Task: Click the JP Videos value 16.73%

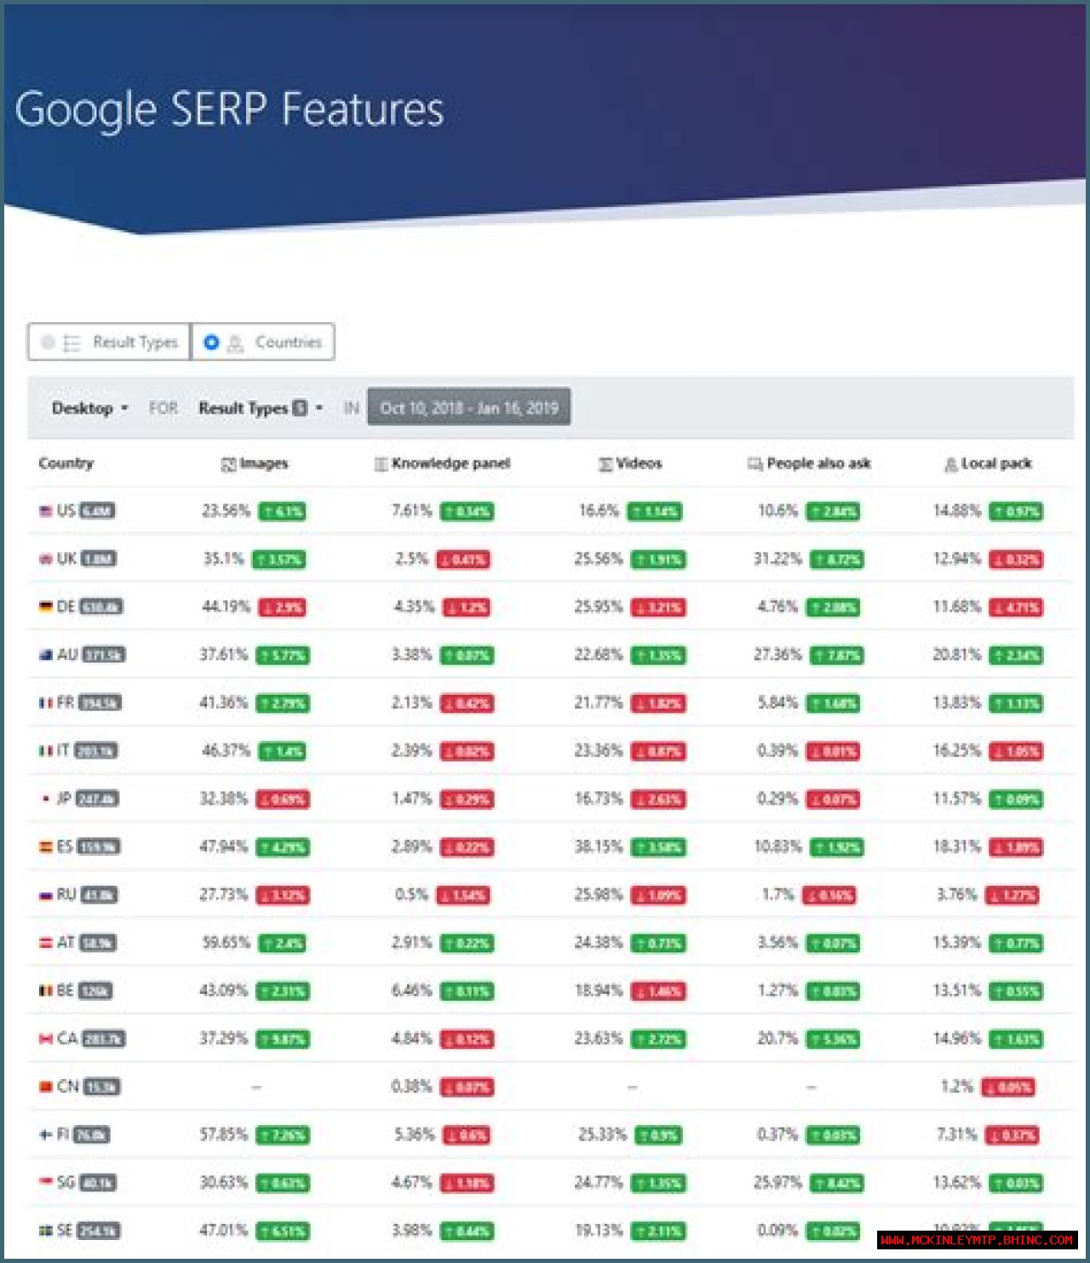Action: pyautogui.click(x=599, y=799)
